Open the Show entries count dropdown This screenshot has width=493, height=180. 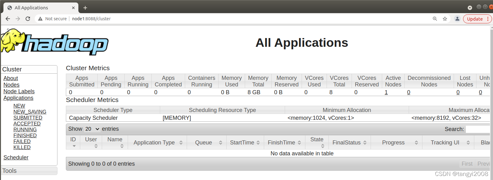click(x=92, y=129)
